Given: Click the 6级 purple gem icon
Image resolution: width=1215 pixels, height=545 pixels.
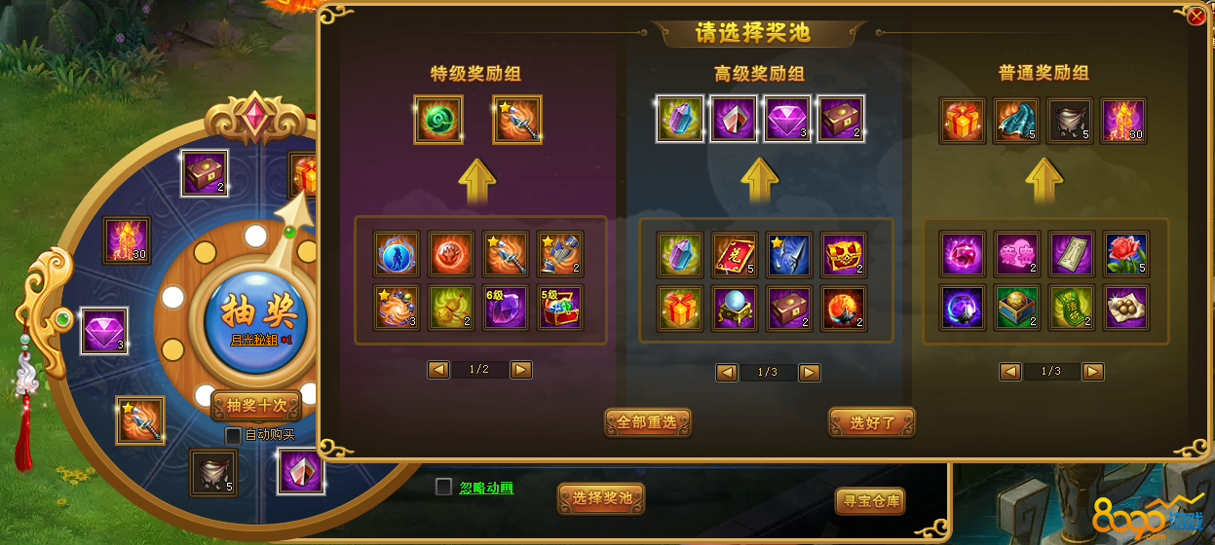Looking at the screenshot, I should point(505,308).
